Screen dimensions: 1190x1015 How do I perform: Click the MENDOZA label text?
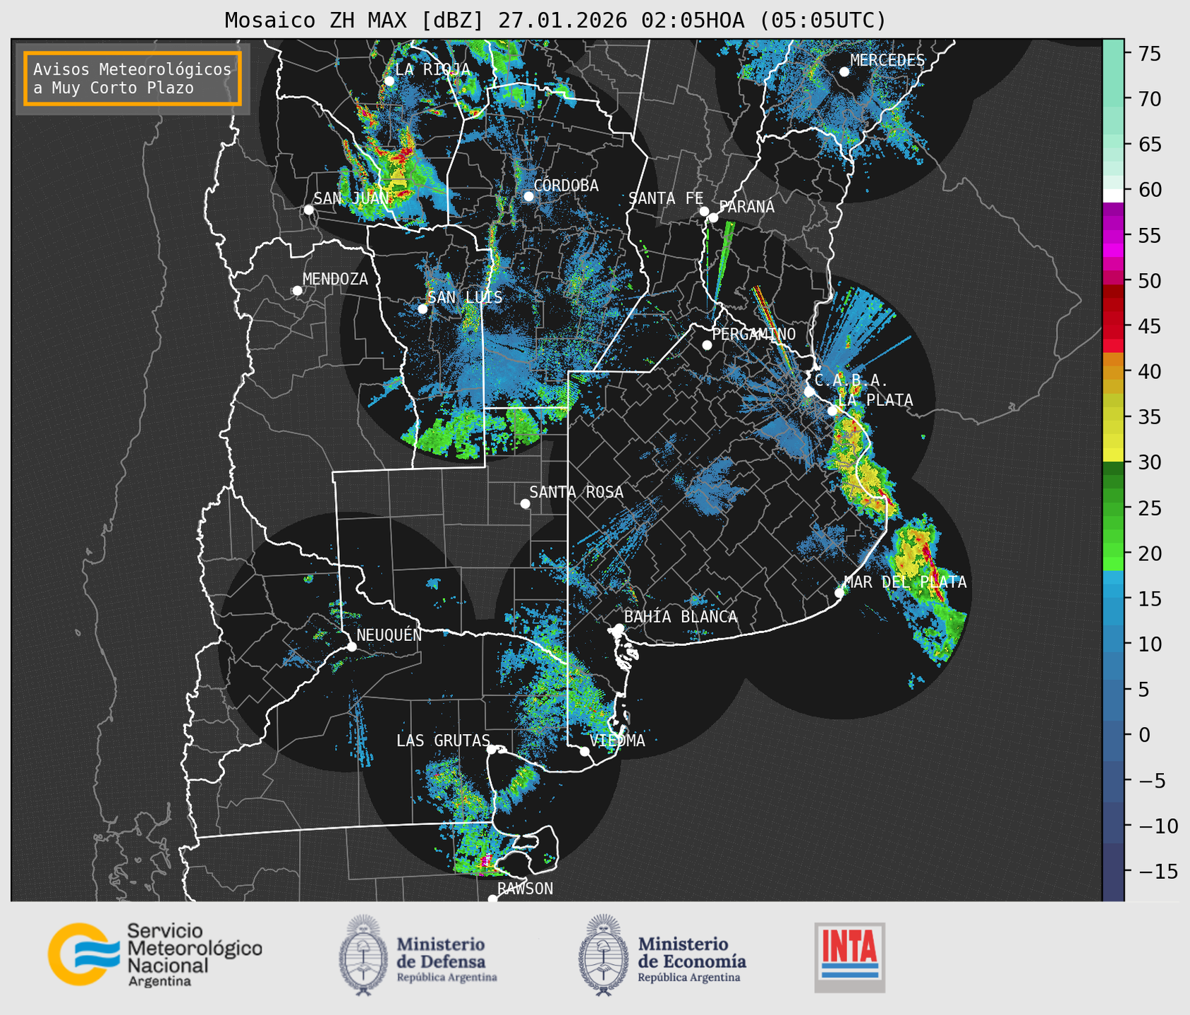335,280
